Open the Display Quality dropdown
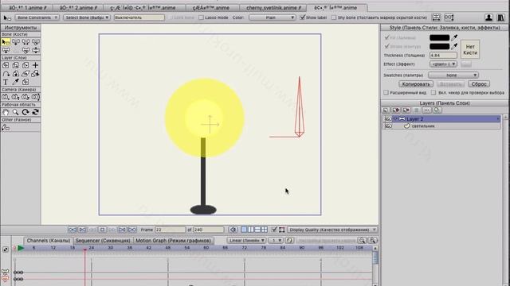Viewport: 510px width, 286px height. (332, 230)
